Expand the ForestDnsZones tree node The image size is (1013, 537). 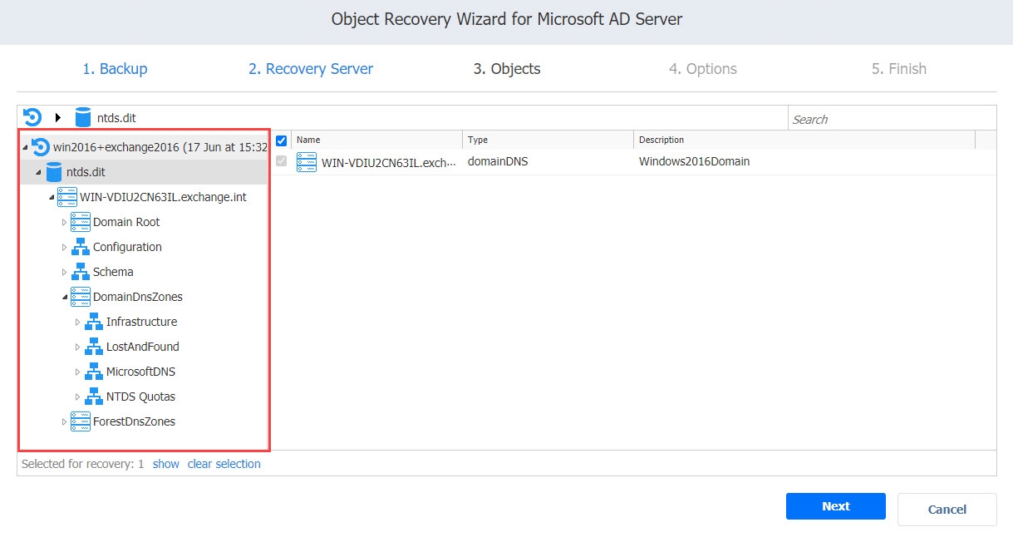(x=65, y=421)
